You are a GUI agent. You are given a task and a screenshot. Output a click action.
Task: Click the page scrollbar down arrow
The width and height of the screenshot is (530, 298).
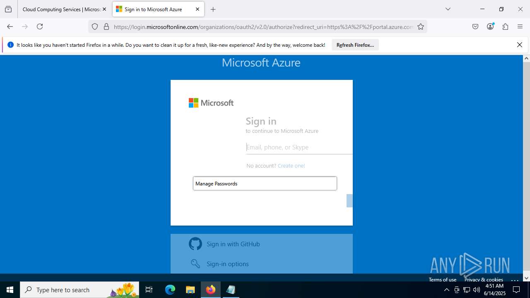pos(526,278)
